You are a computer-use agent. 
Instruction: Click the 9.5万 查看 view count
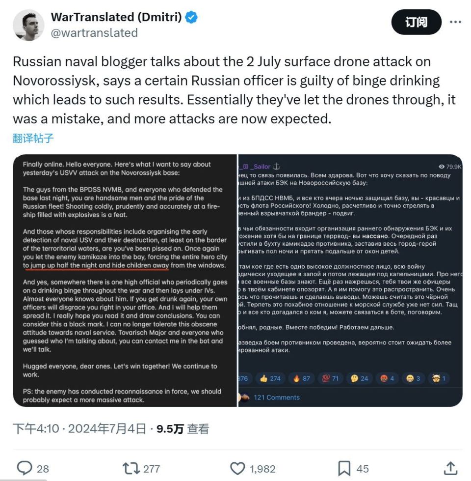coord(183,429)
